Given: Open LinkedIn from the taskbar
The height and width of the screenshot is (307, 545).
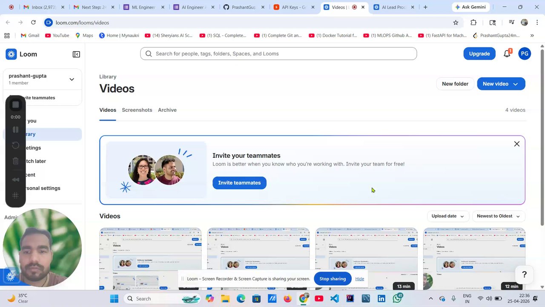Looking at the screenshot, I should pos(381,299).
